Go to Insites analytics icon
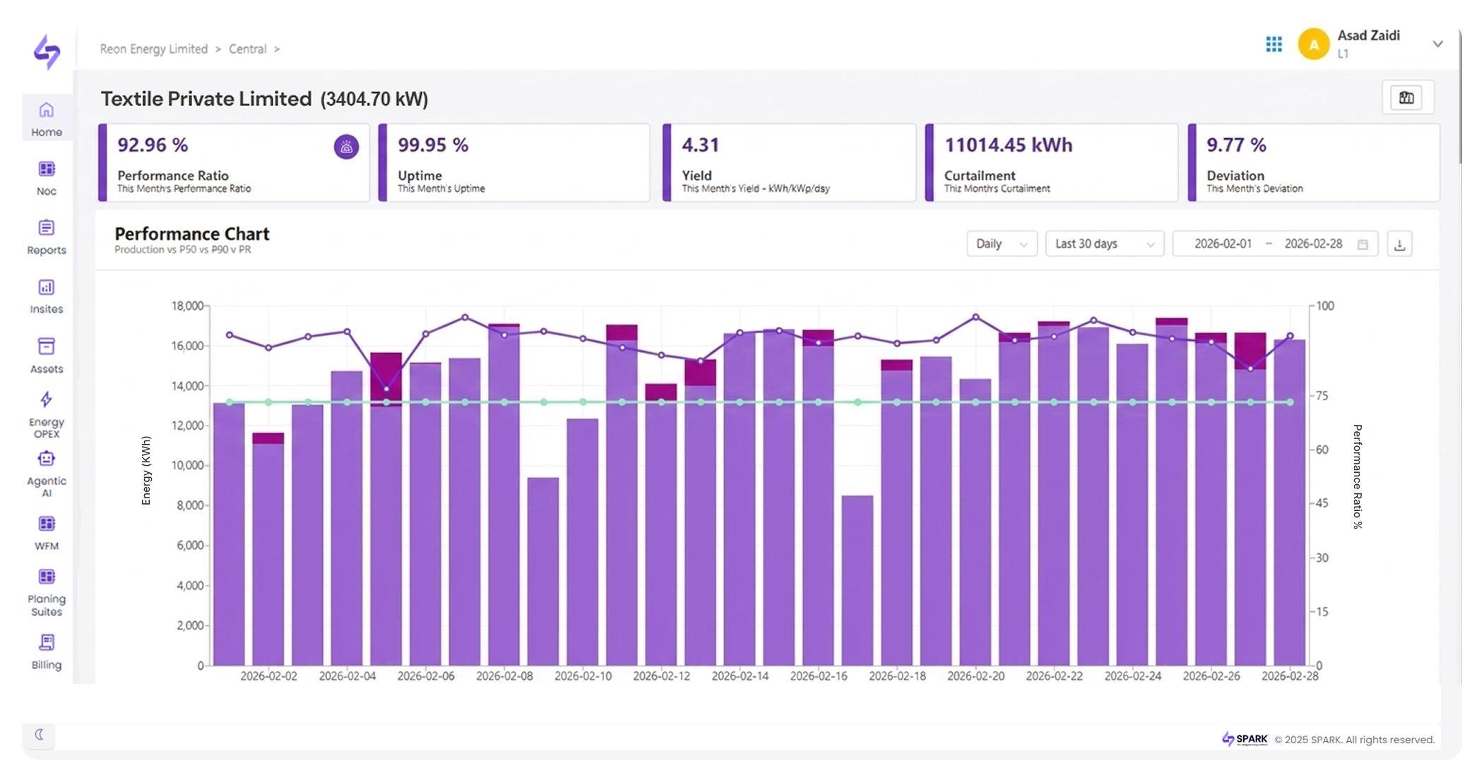The height and width of the screenshot is (782, 1484). click(x=46, y=288)
